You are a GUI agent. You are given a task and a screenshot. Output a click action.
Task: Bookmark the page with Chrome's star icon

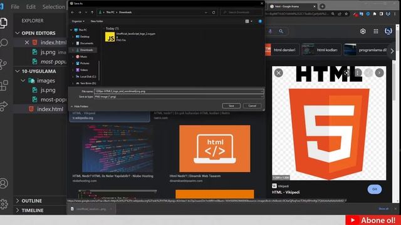tap(346, 14)
